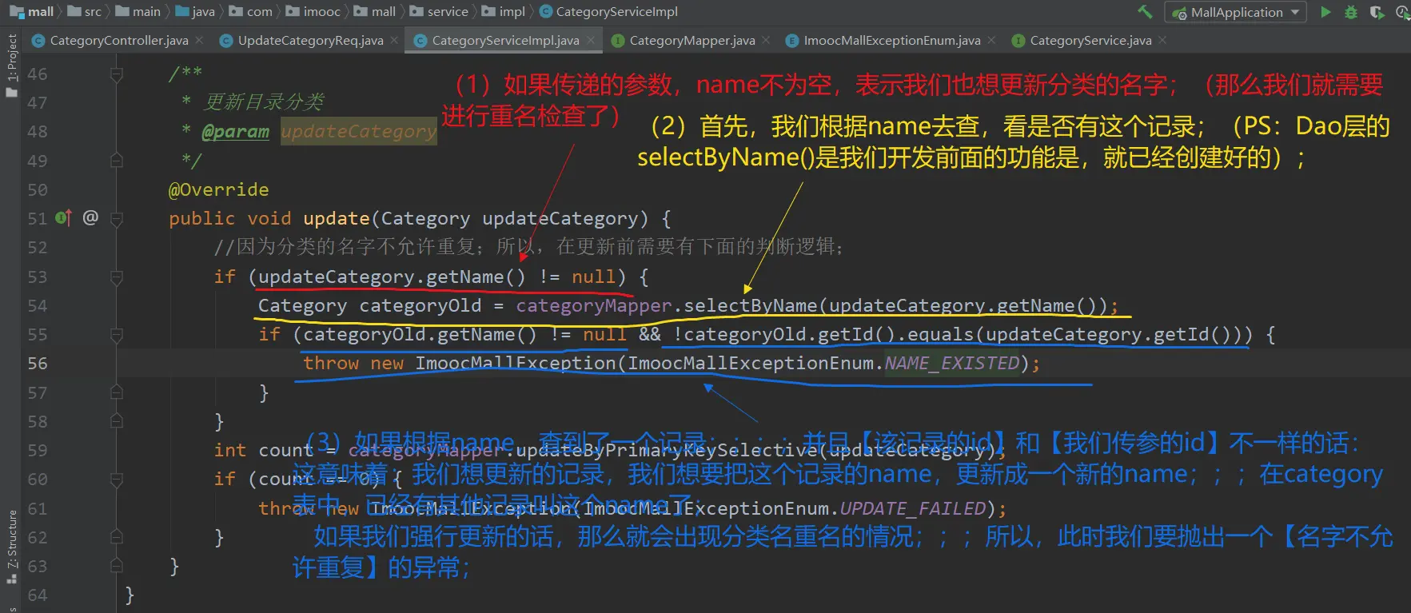Click the void return type on line 51
Screen dimensions: 1411x613
pos(269,218)
